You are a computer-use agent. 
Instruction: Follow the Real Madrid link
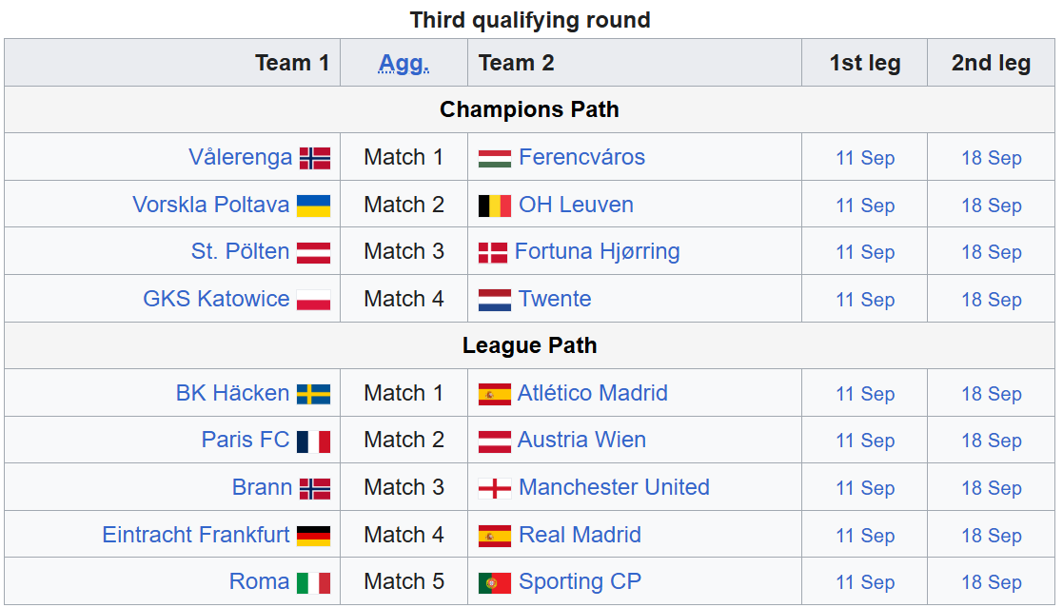coord(580,535)
